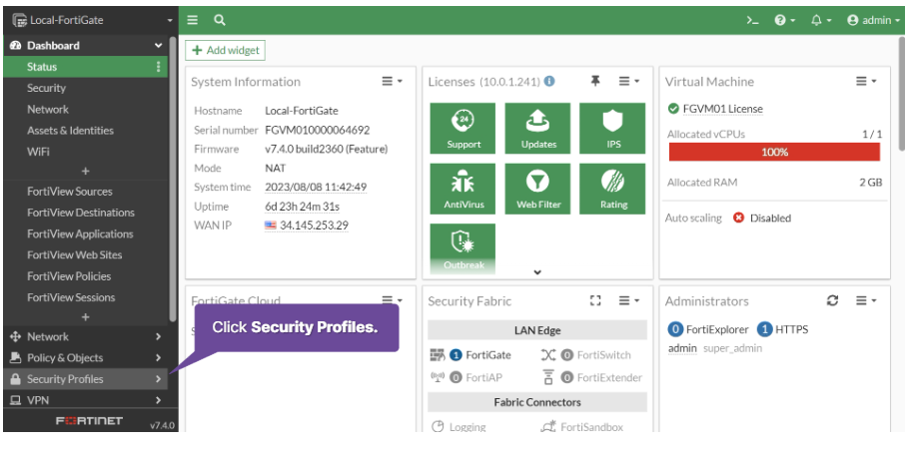Click the vCPU 100% usage bar

[x=774, y=153]
